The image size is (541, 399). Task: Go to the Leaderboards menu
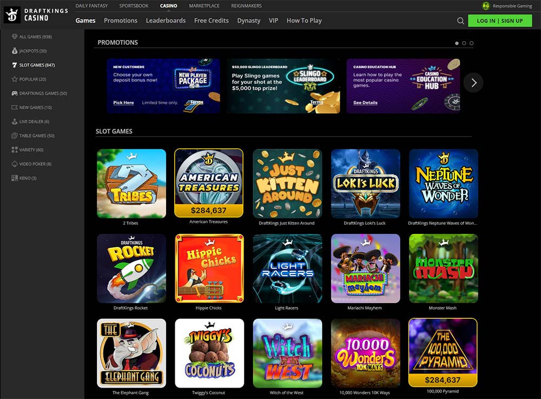(166, 21)
